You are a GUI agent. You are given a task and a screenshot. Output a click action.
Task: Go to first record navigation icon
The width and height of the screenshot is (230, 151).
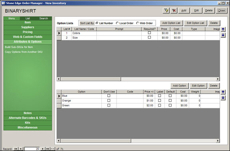click(16, 149)
